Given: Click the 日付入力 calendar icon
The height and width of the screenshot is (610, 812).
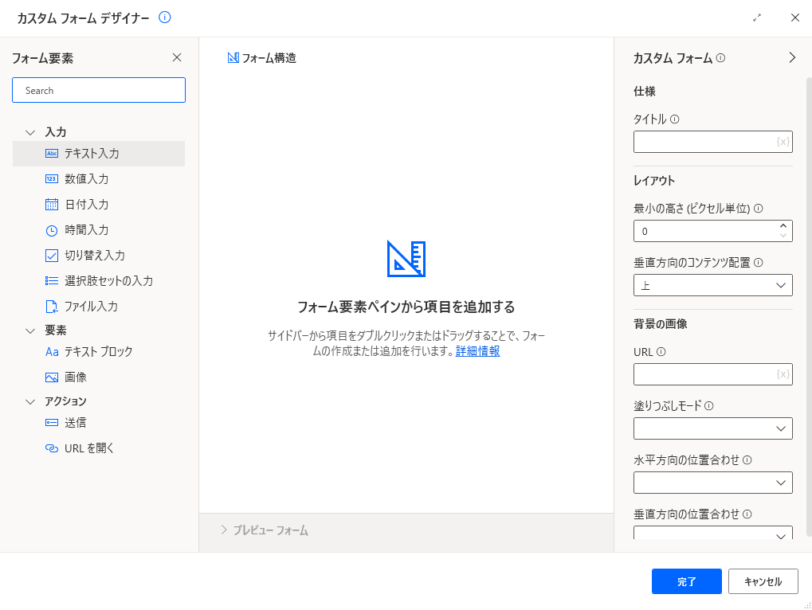Looking at the screenshot, I should [x=52, y=205].
